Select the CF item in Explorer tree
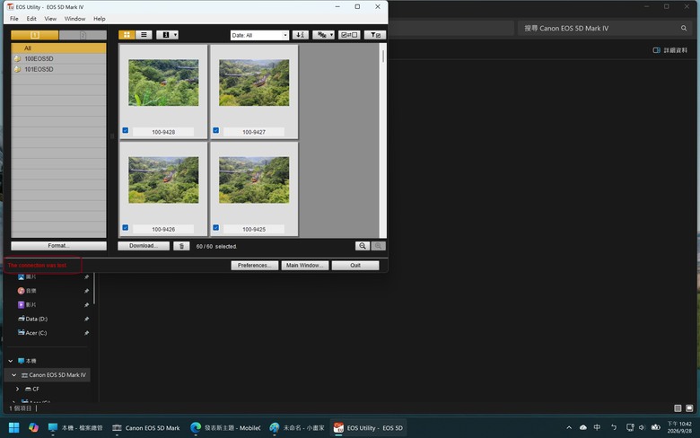Screen dimensions: 700x438 click(32, 389)
